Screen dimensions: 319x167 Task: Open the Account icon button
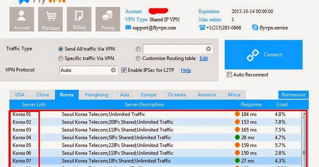(x=22, y=19)
